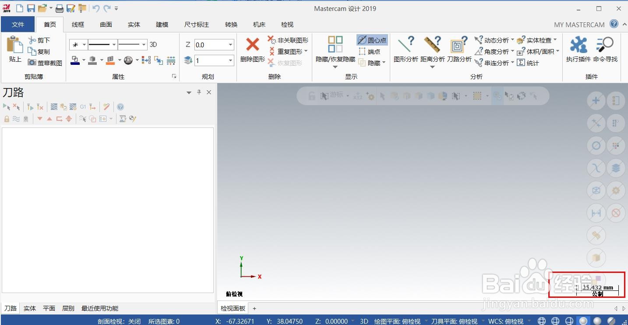Click 隐藏/恢复隐藏 icon
628x325 pixels.
pos(335,45)
